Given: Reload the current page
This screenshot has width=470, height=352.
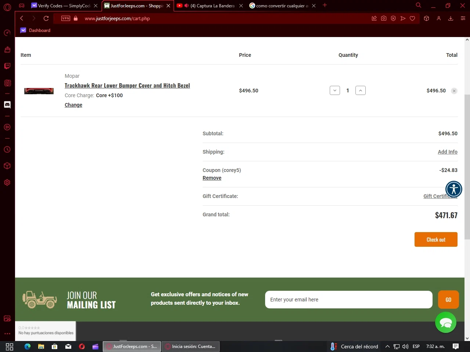Looking at the screenshot, I should [x=46, y=18].
